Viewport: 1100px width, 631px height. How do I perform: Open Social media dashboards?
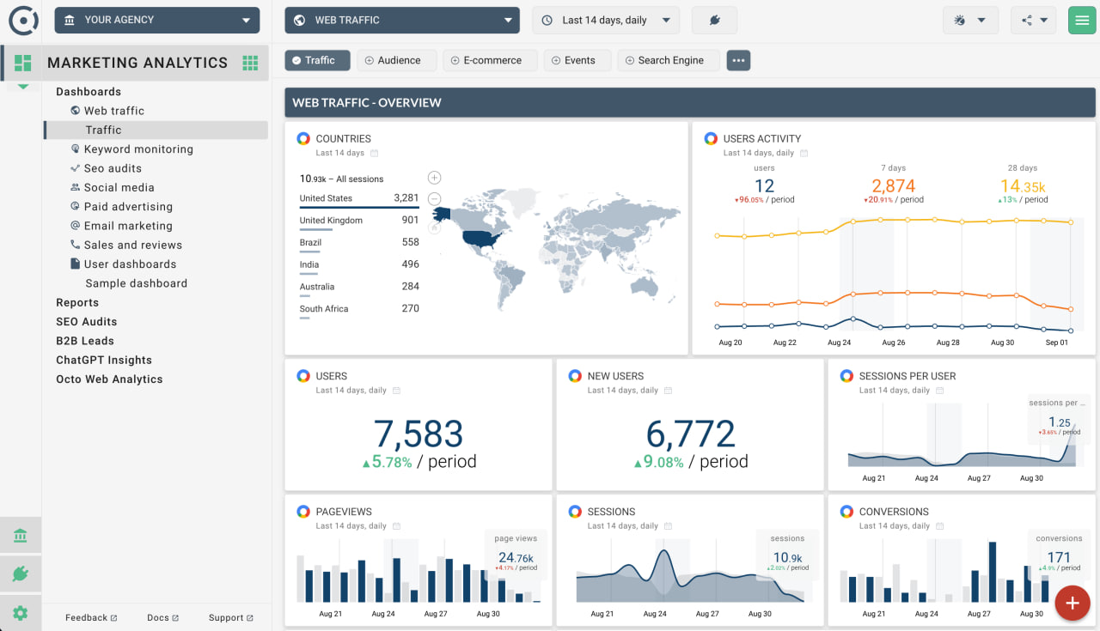[x=119, y=187]
